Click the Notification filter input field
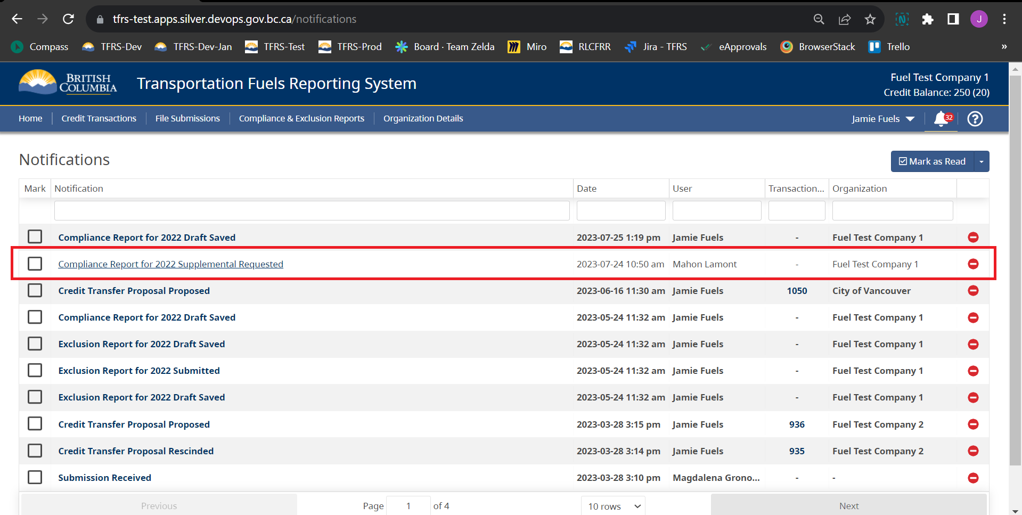1022x515 pixels. (x=312, y=210)
